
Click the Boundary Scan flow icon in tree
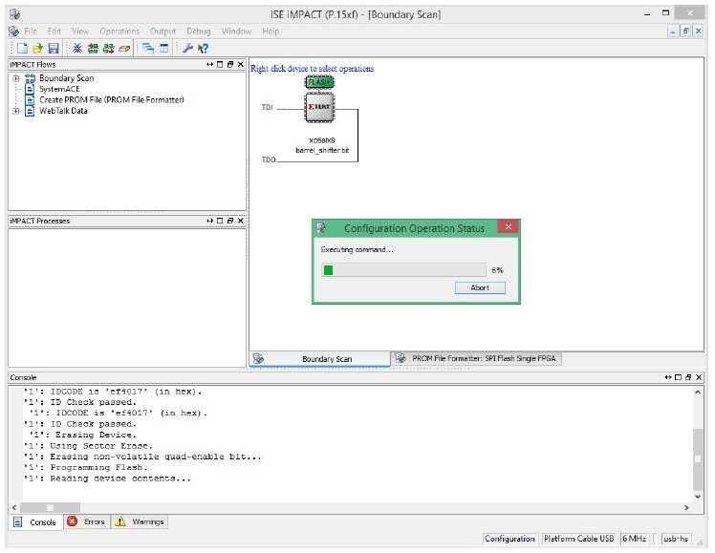click(x=30, y=78)
